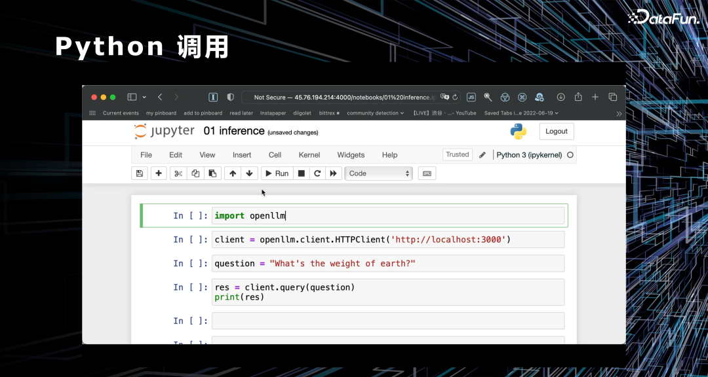The image size is (708, 377).
Task: Expand Saved Tabs bookmark folder
Action: (x=521, y=113)
